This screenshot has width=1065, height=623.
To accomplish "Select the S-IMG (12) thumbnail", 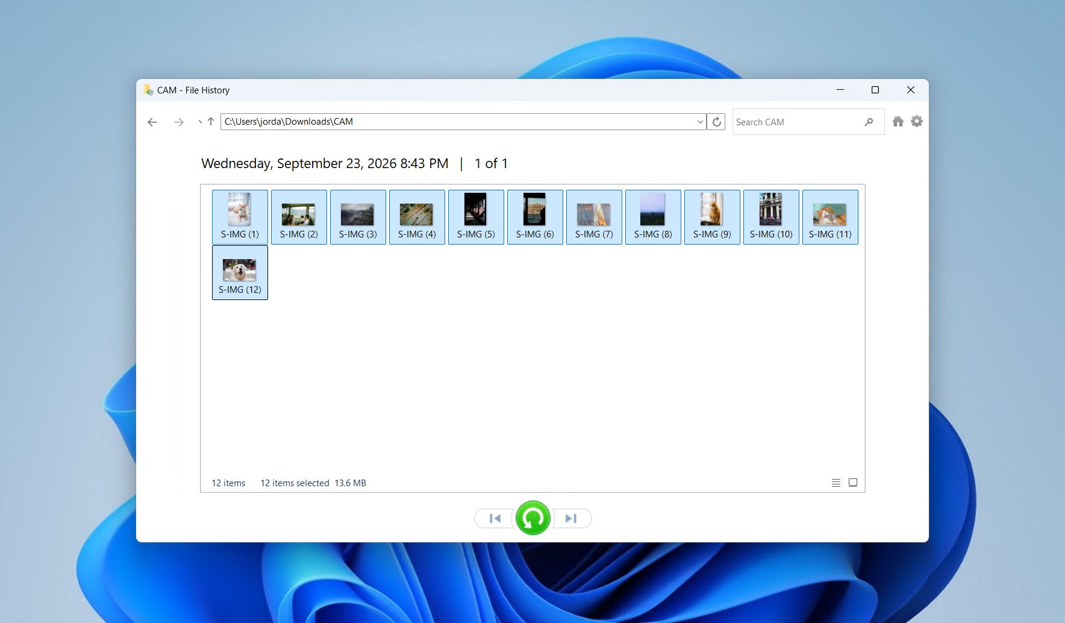I will [240, 272].
